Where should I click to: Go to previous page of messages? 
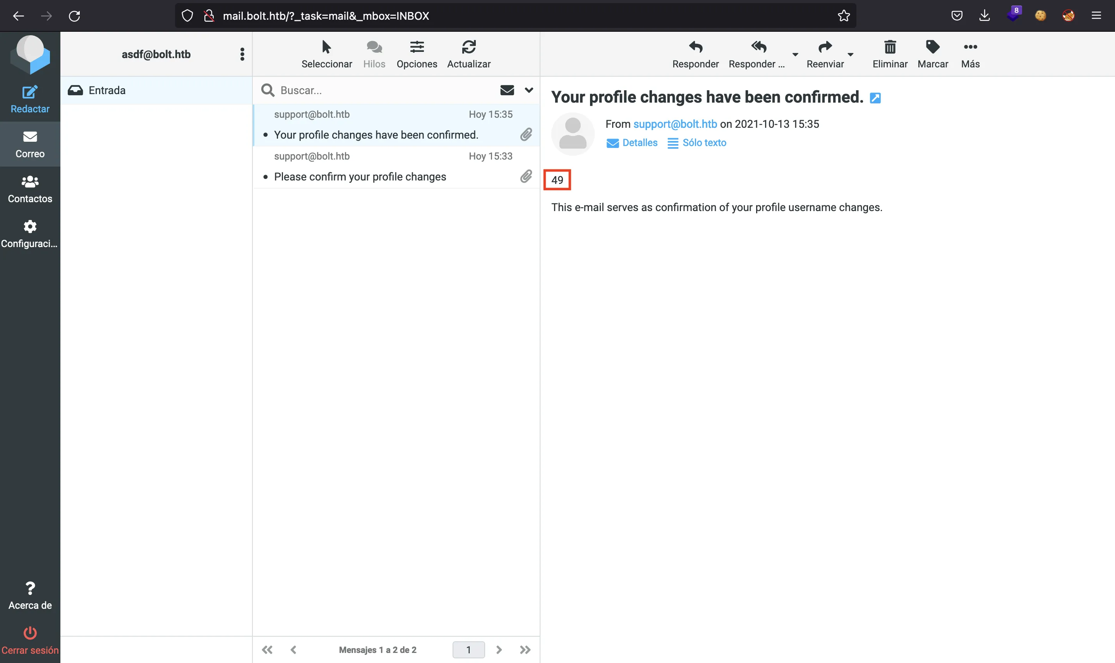tap(293, 649)
